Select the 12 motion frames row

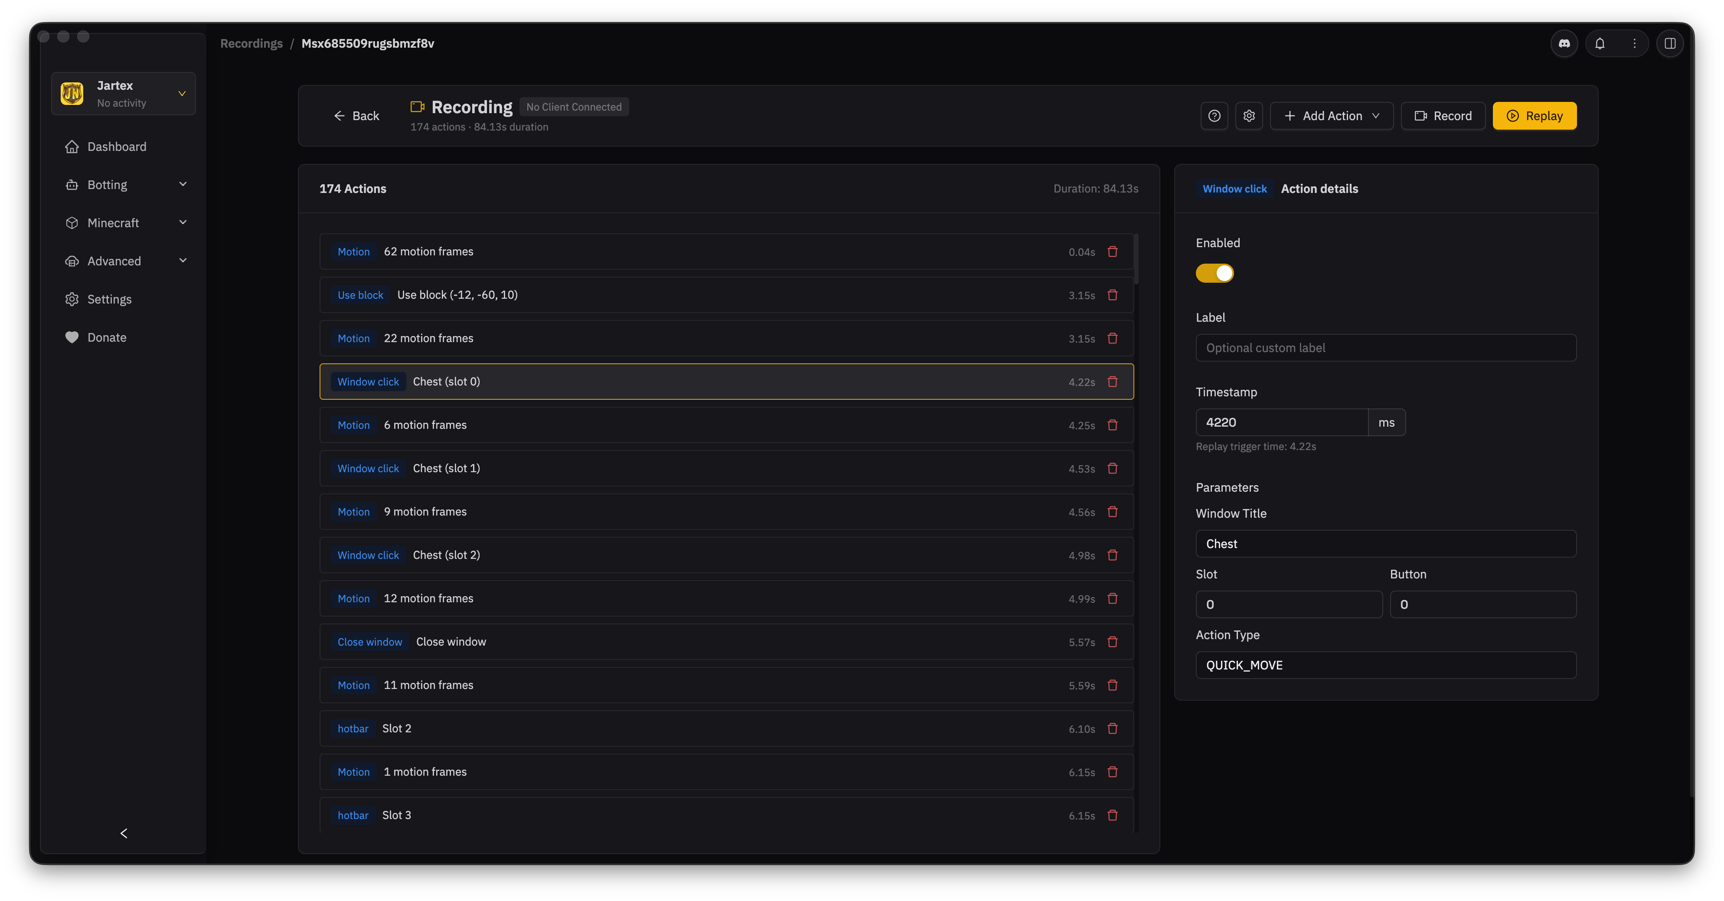[x=726, y=598]
